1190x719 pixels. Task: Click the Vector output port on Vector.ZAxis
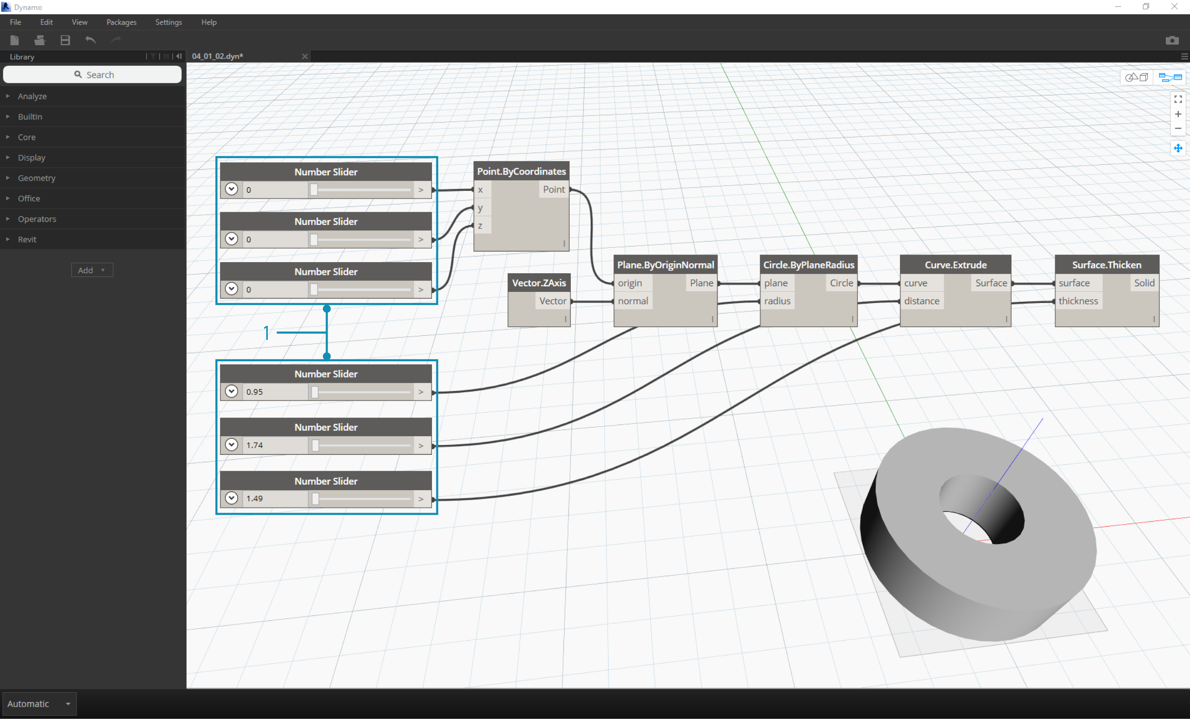553,301
